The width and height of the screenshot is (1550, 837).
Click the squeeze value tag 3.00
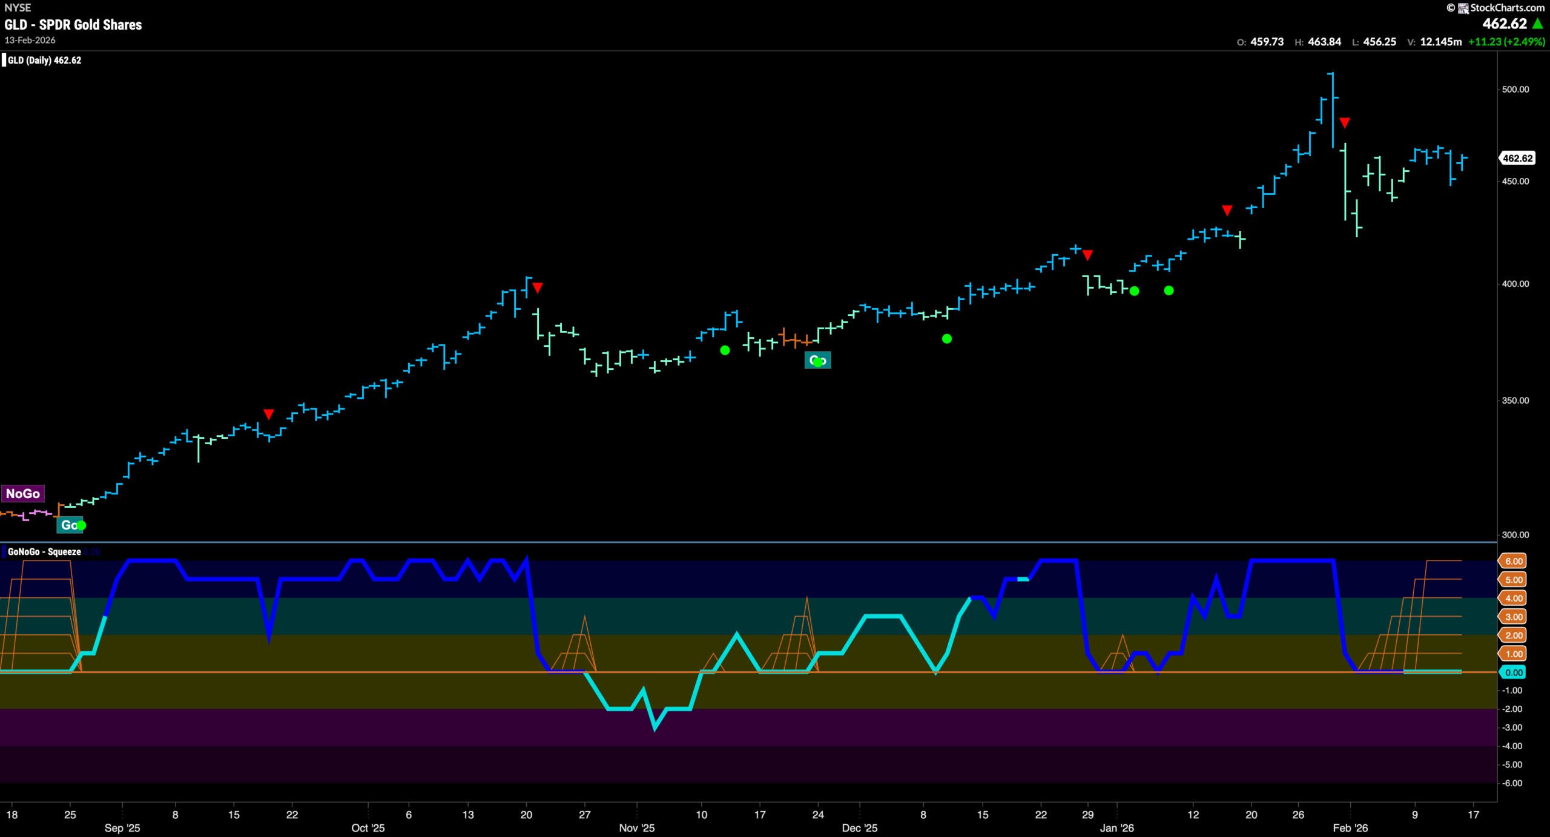(x=1514, y=617)
